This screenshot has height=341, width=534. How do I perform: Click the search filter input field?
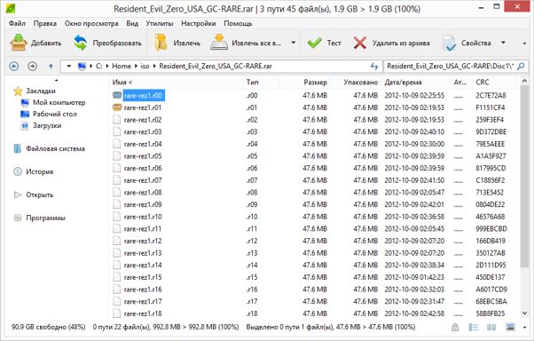[x=451, y=66]
